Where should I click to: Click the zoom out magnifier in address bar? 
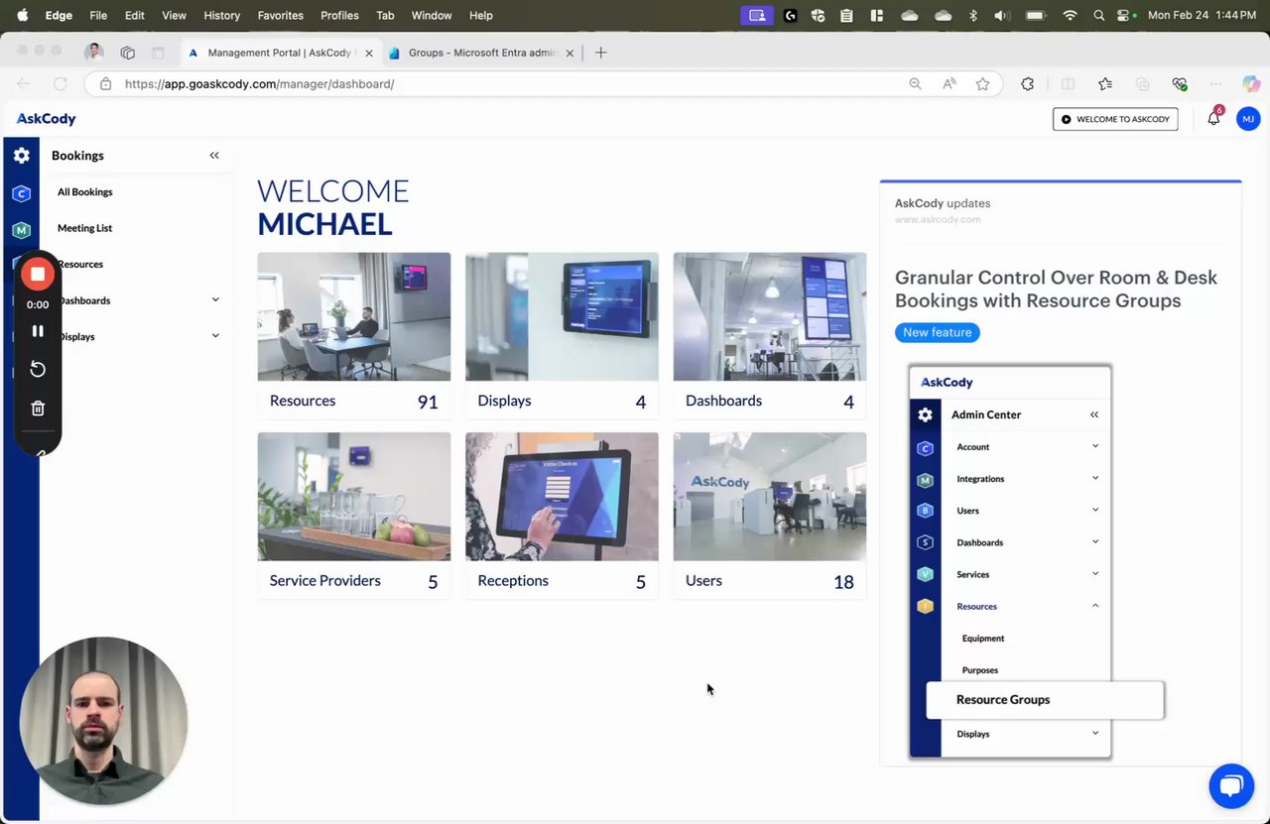click(915, 84)
